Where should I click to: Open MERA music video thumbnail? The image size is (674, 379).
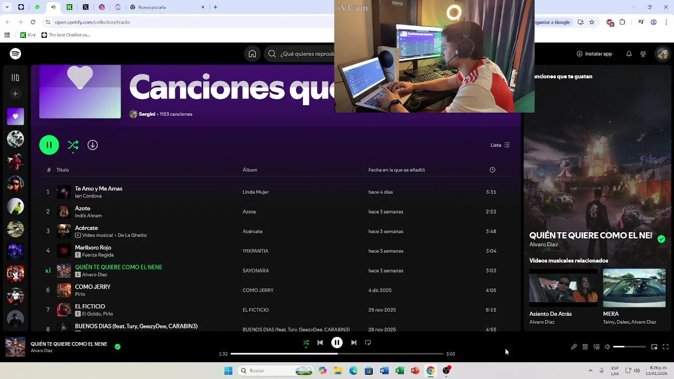[634, 288]
